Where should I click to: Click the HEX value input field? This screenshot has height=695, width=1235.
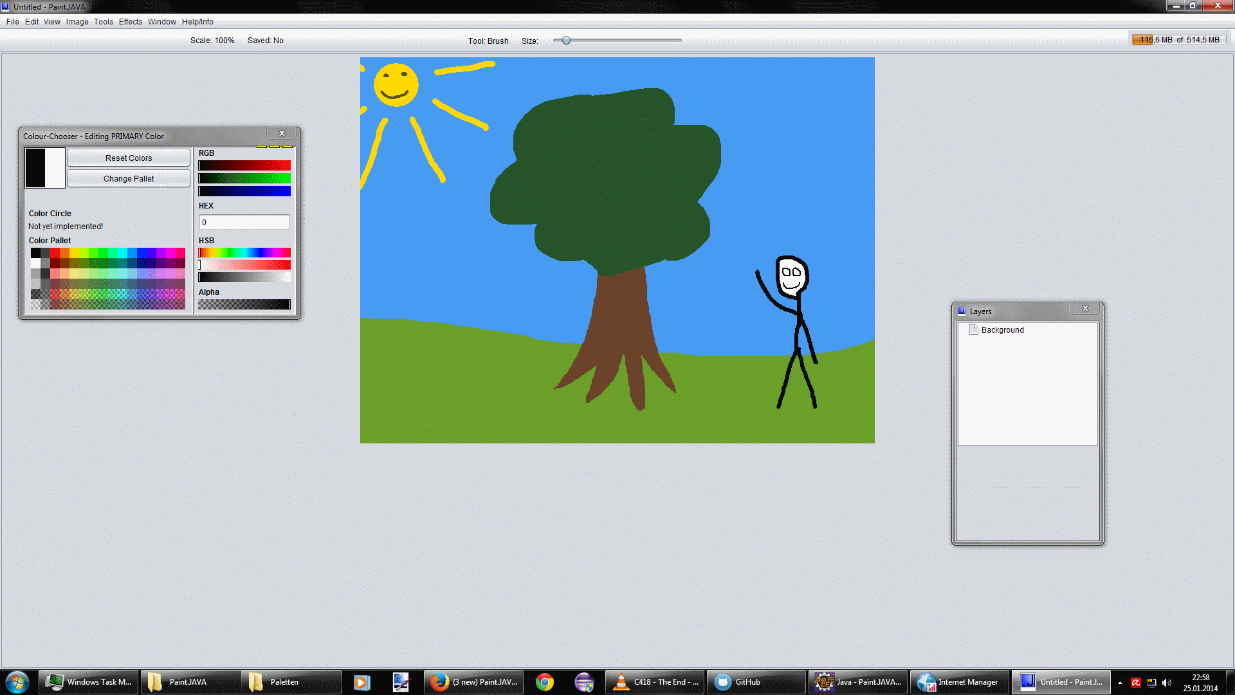[x=244, y=222]
